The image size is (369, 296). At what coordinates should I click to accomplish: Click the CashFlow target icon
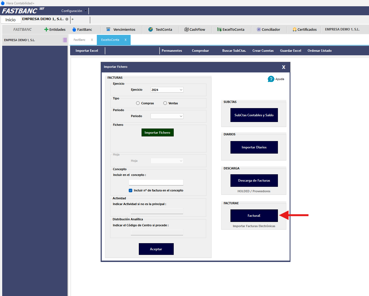pos(187,29)
